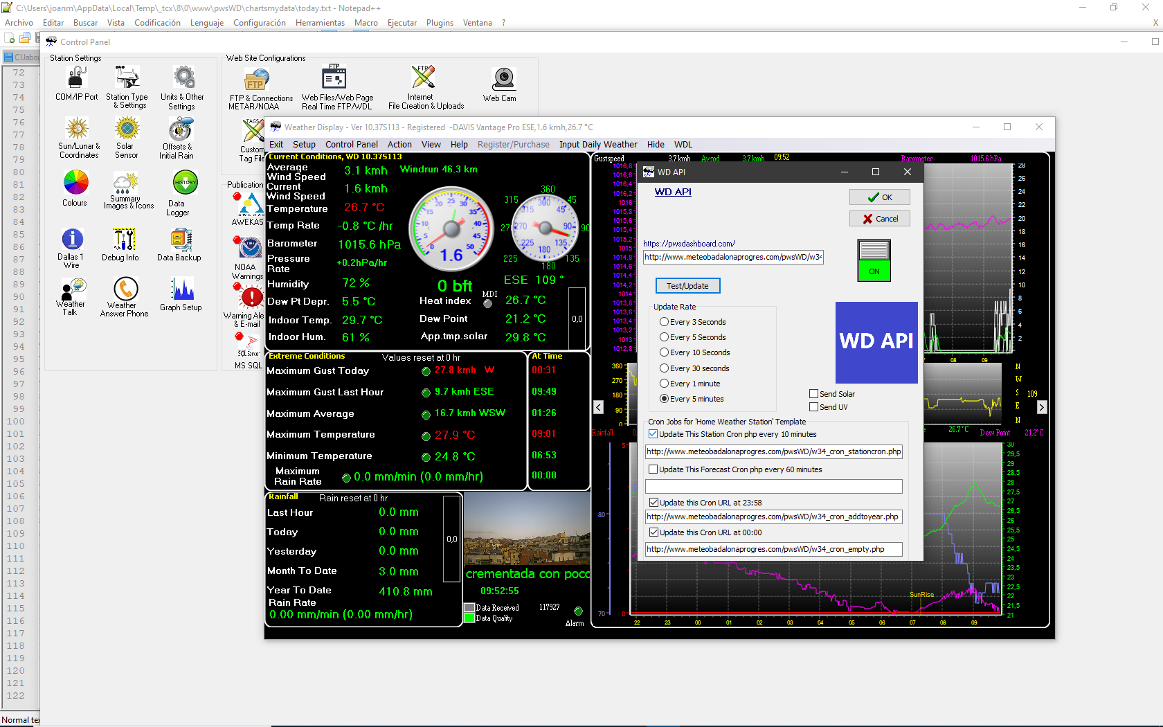Click the Test/Update button

pos(687,286)
